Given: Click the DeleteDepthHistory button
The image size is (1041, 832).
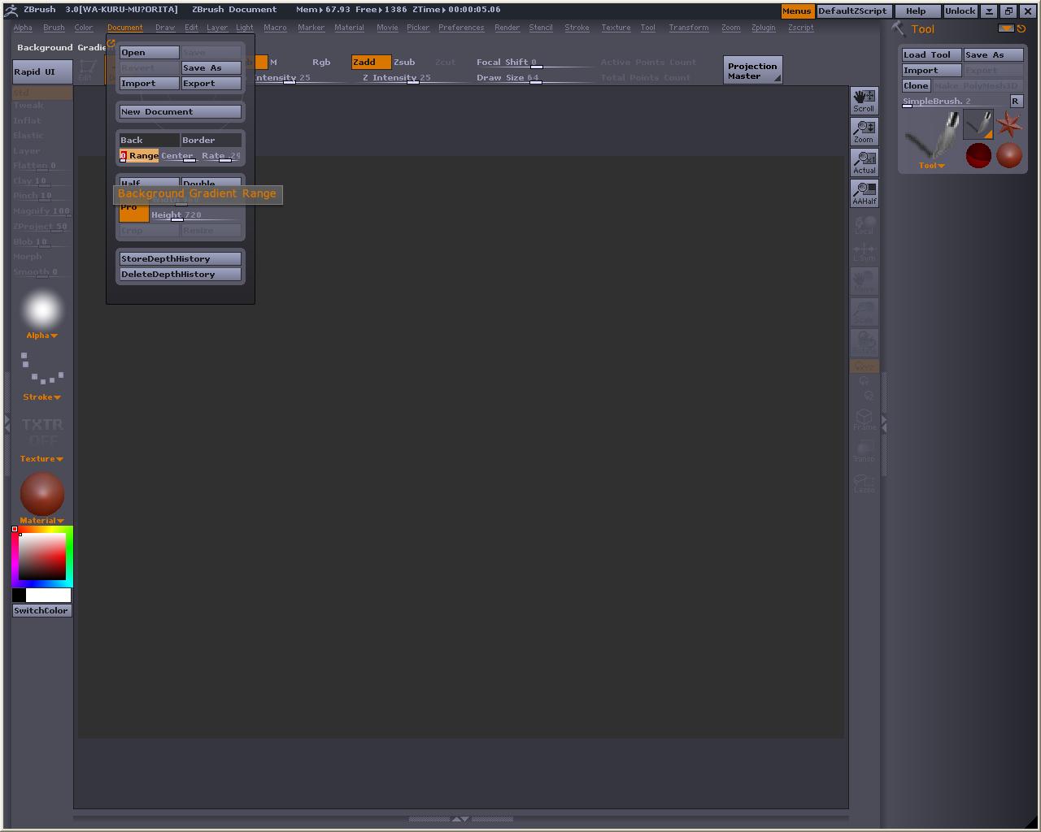Looking at the screenshot, I should click(x=181, y=275).
